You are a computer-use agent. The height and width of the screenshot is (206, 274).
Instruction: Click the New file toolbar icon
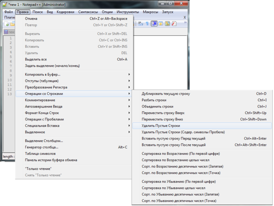(7, 25)
